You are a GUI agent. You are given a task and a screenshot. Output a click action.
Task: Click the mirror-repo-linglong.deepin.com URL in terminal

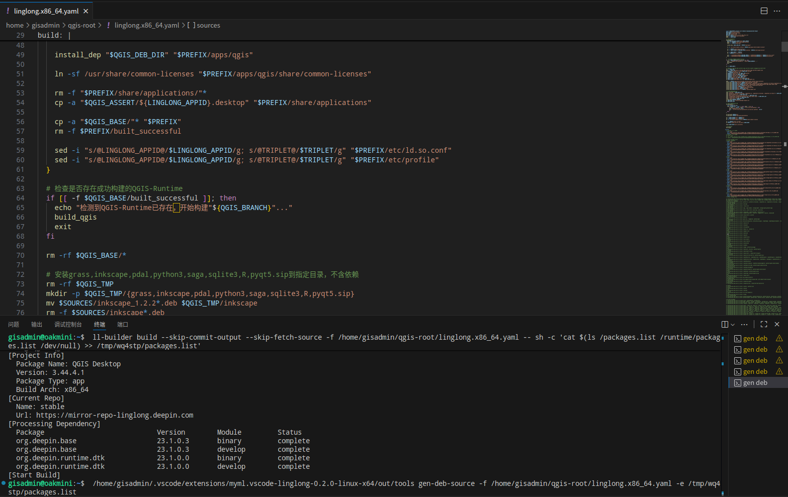(x=115, y=415)
